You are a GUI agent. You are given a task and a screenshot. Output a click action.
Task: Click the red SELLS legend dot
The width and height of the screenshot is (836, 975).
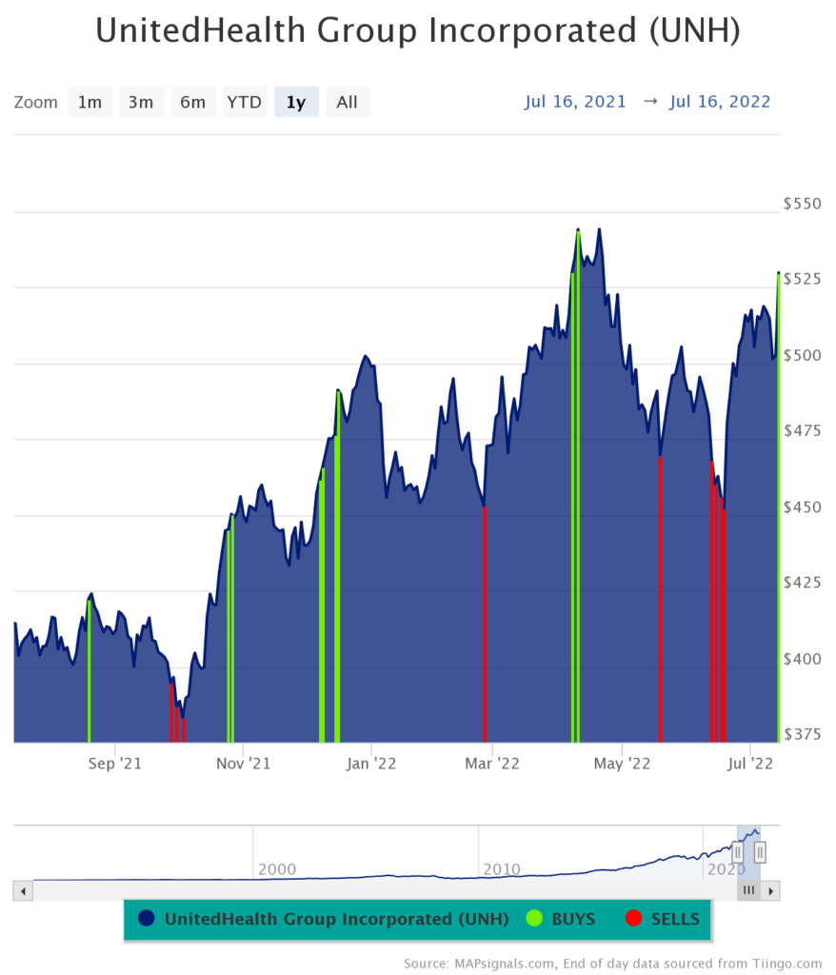tap(634, 919)
